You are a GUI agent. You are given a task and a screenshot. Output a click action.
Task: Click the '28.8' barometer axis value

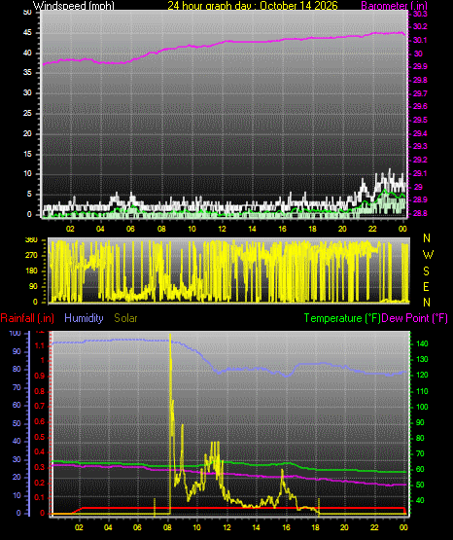pyautogui.click(x=420, y=213)
